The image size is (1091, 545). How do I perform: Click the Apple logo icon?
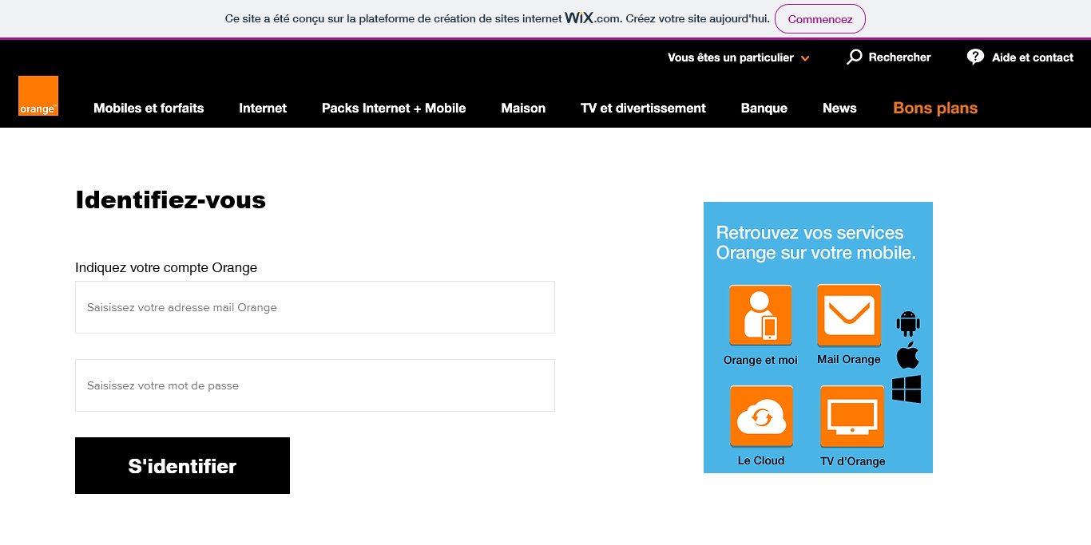[908, 355]
